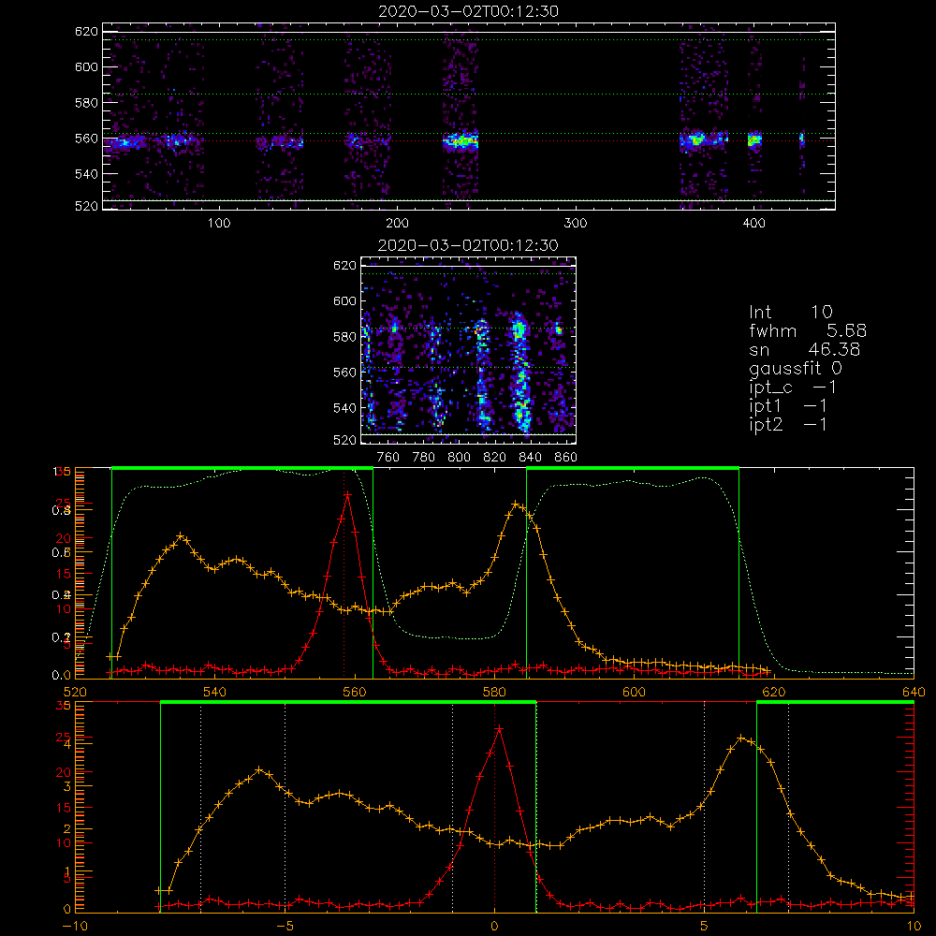This screenshot has height=936, width=936.
Task: Click x-axis label 10 of the bottom plot
Action: pyautogui.click(x=914, y=927)
